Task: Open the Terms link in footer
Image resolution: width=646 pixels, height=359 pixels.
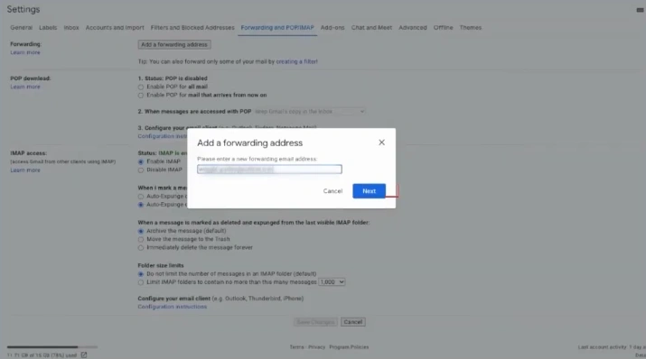Action: pos(296,347)
